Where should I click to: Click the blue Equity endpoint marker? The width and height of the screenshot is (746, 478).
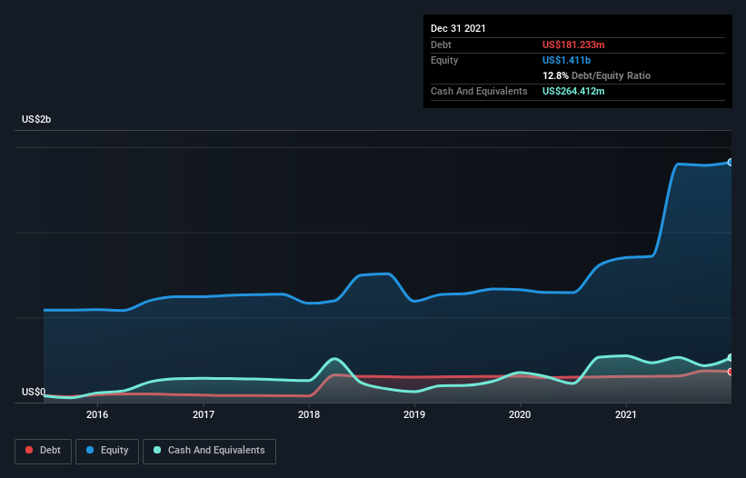(x=731, y=163)
